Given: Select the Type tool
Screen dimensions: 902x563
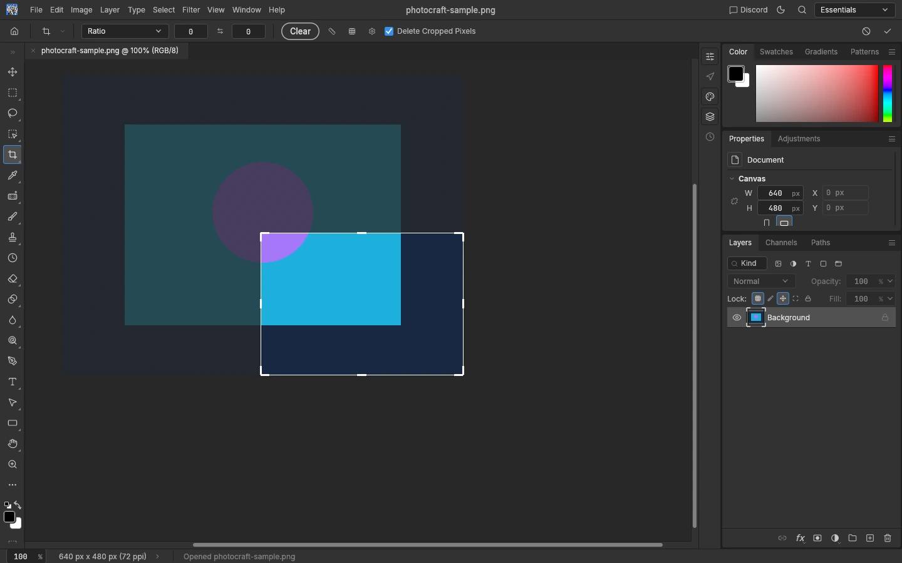Looking at the screenshot, I should pos(13,382).
